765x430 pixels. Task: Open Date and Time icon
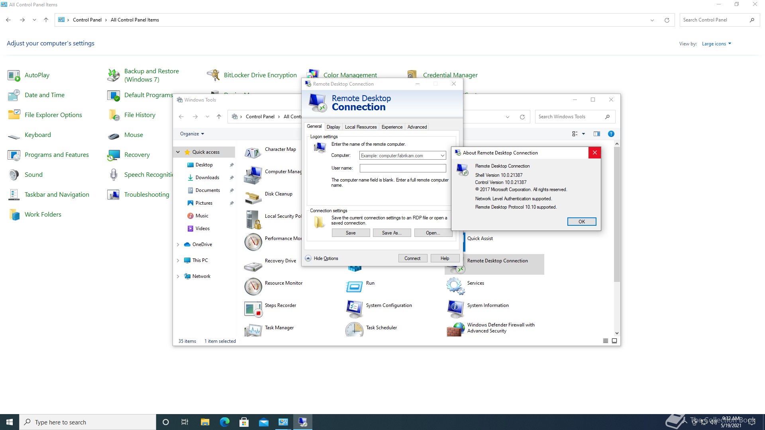tap(14, 95)
